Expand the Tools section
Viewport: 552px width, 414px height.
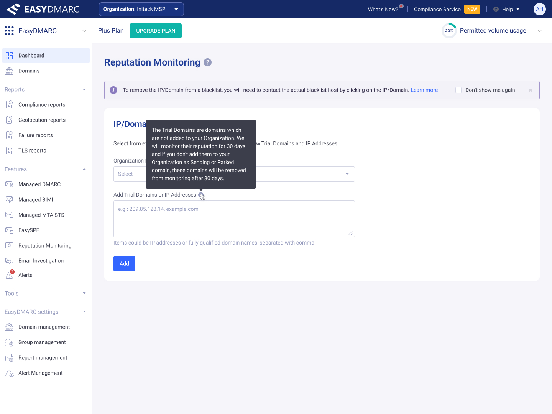pos(84,294)
